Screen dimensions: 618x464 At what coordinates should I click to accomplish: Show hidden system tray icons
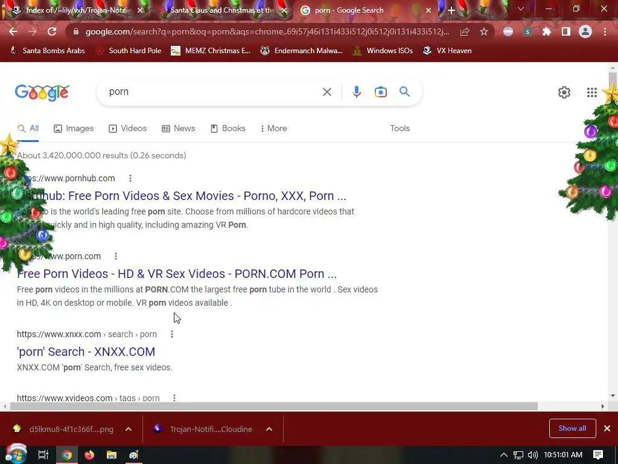[x=504, y=455]
